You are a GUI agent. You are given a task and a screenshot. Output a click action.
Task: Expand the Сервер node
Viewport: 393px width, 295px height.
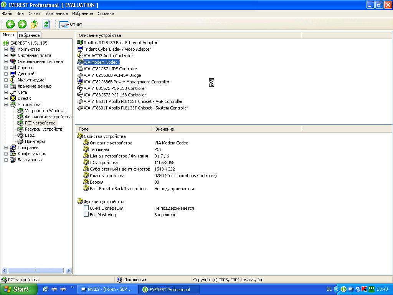6,68
